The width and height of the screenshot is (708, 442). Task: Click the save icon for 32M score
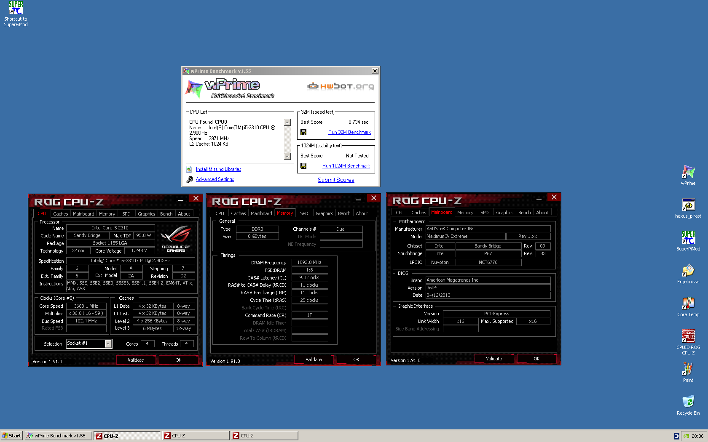(x=303, y=132)
